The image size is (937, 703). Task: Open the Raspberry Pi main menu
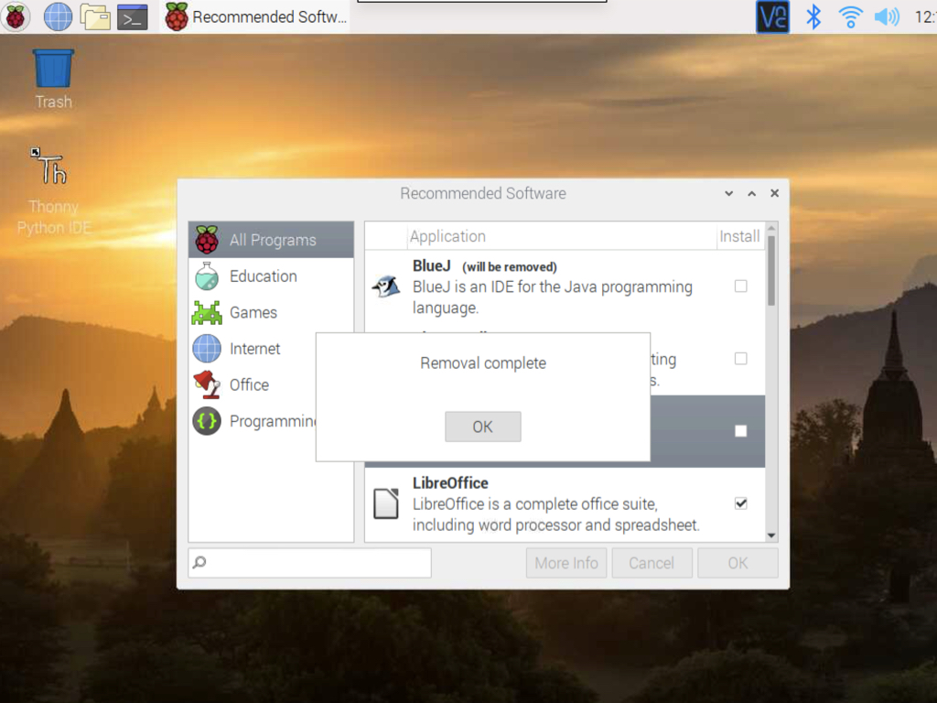tap(16, 16)
